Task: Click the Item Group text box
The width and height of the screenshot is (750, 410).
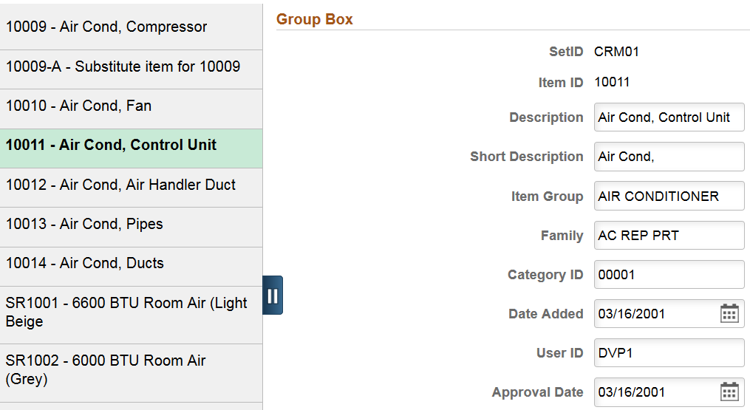Action: tap(668, 197)
